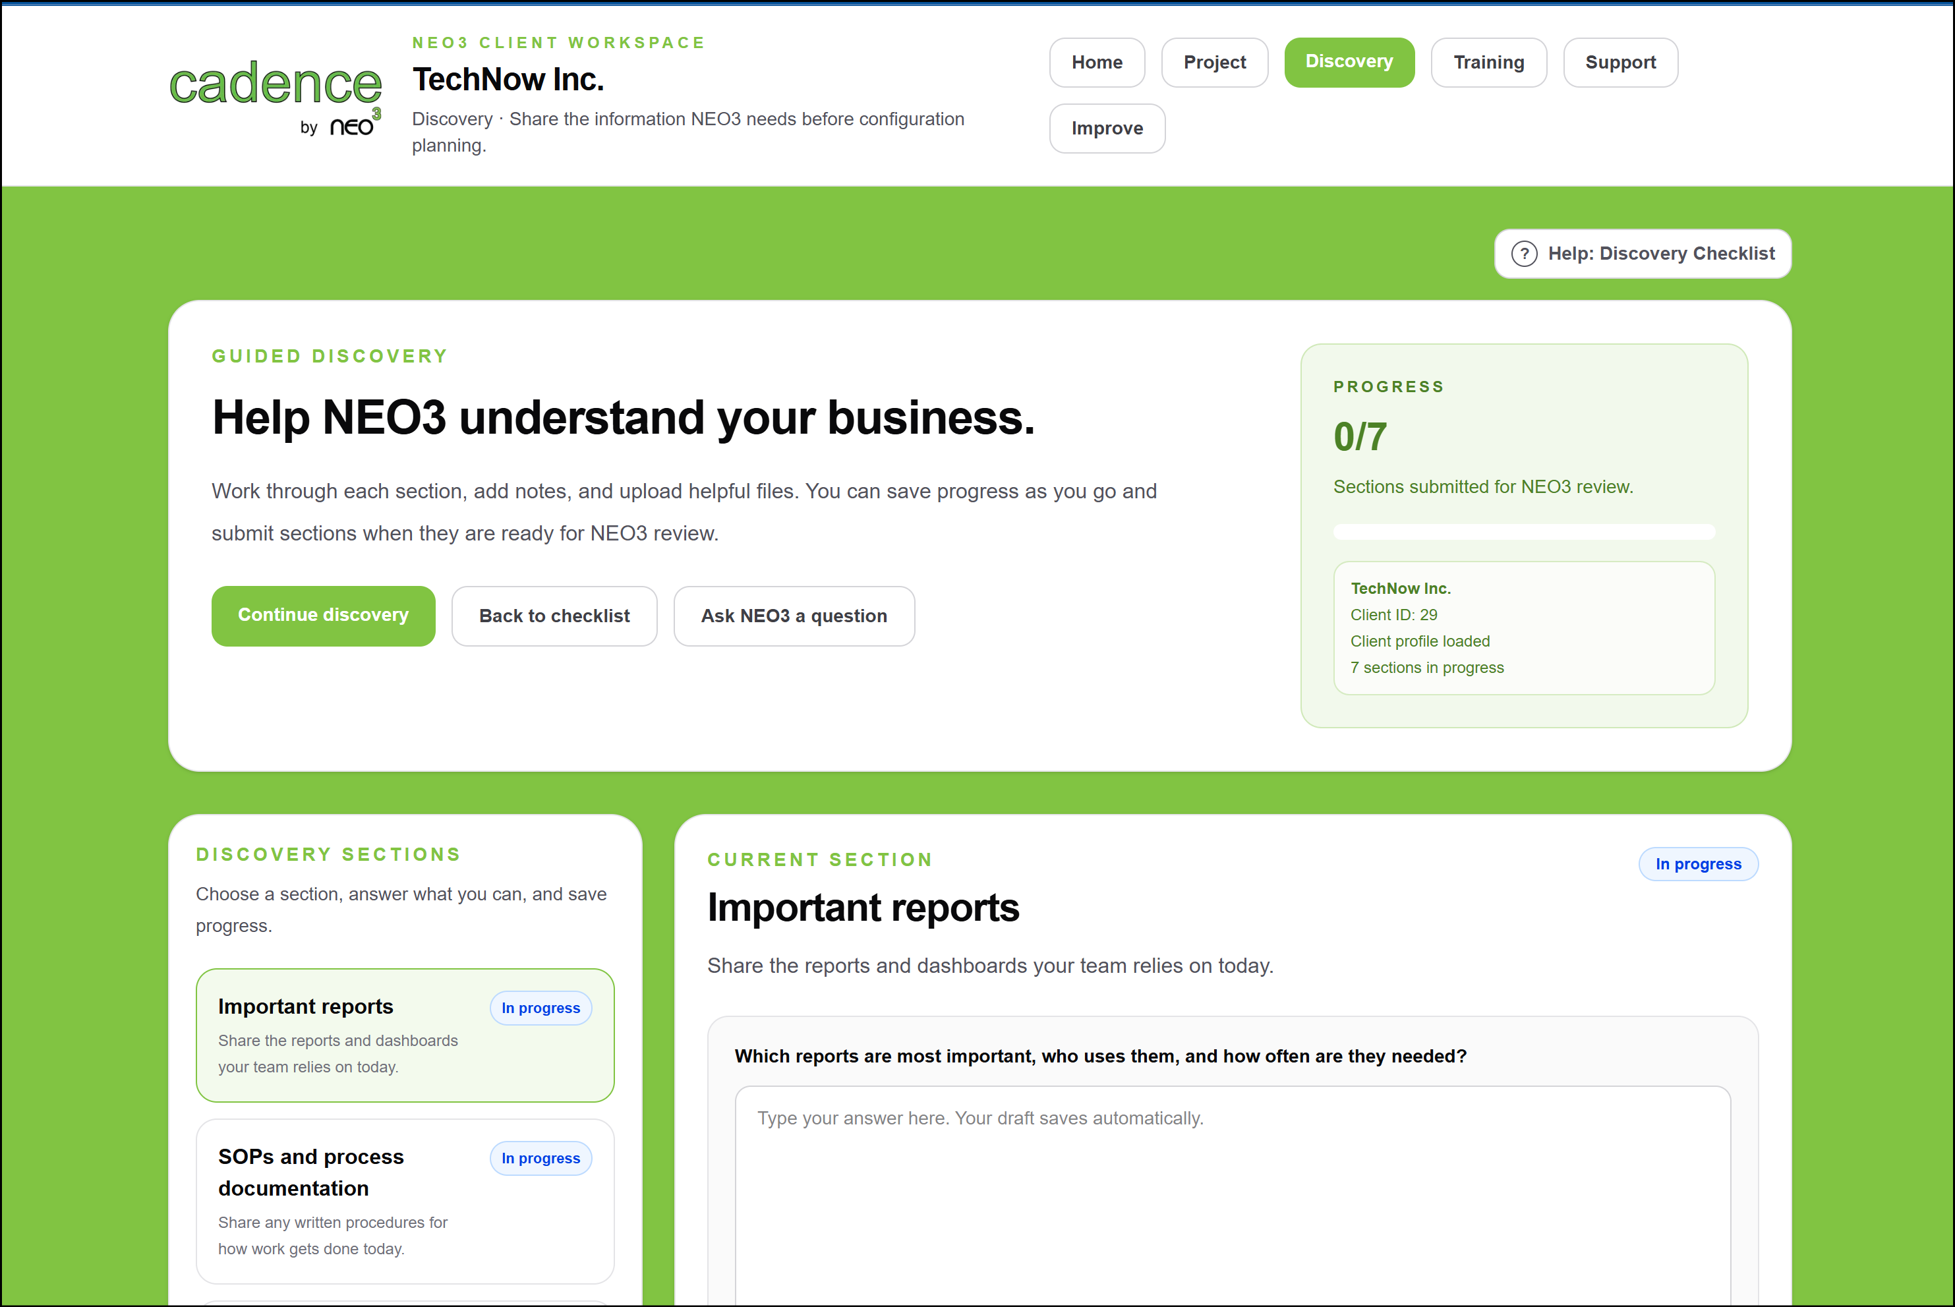Open the Home tab
The image size is (1955, 1307).
[1097, 63]
